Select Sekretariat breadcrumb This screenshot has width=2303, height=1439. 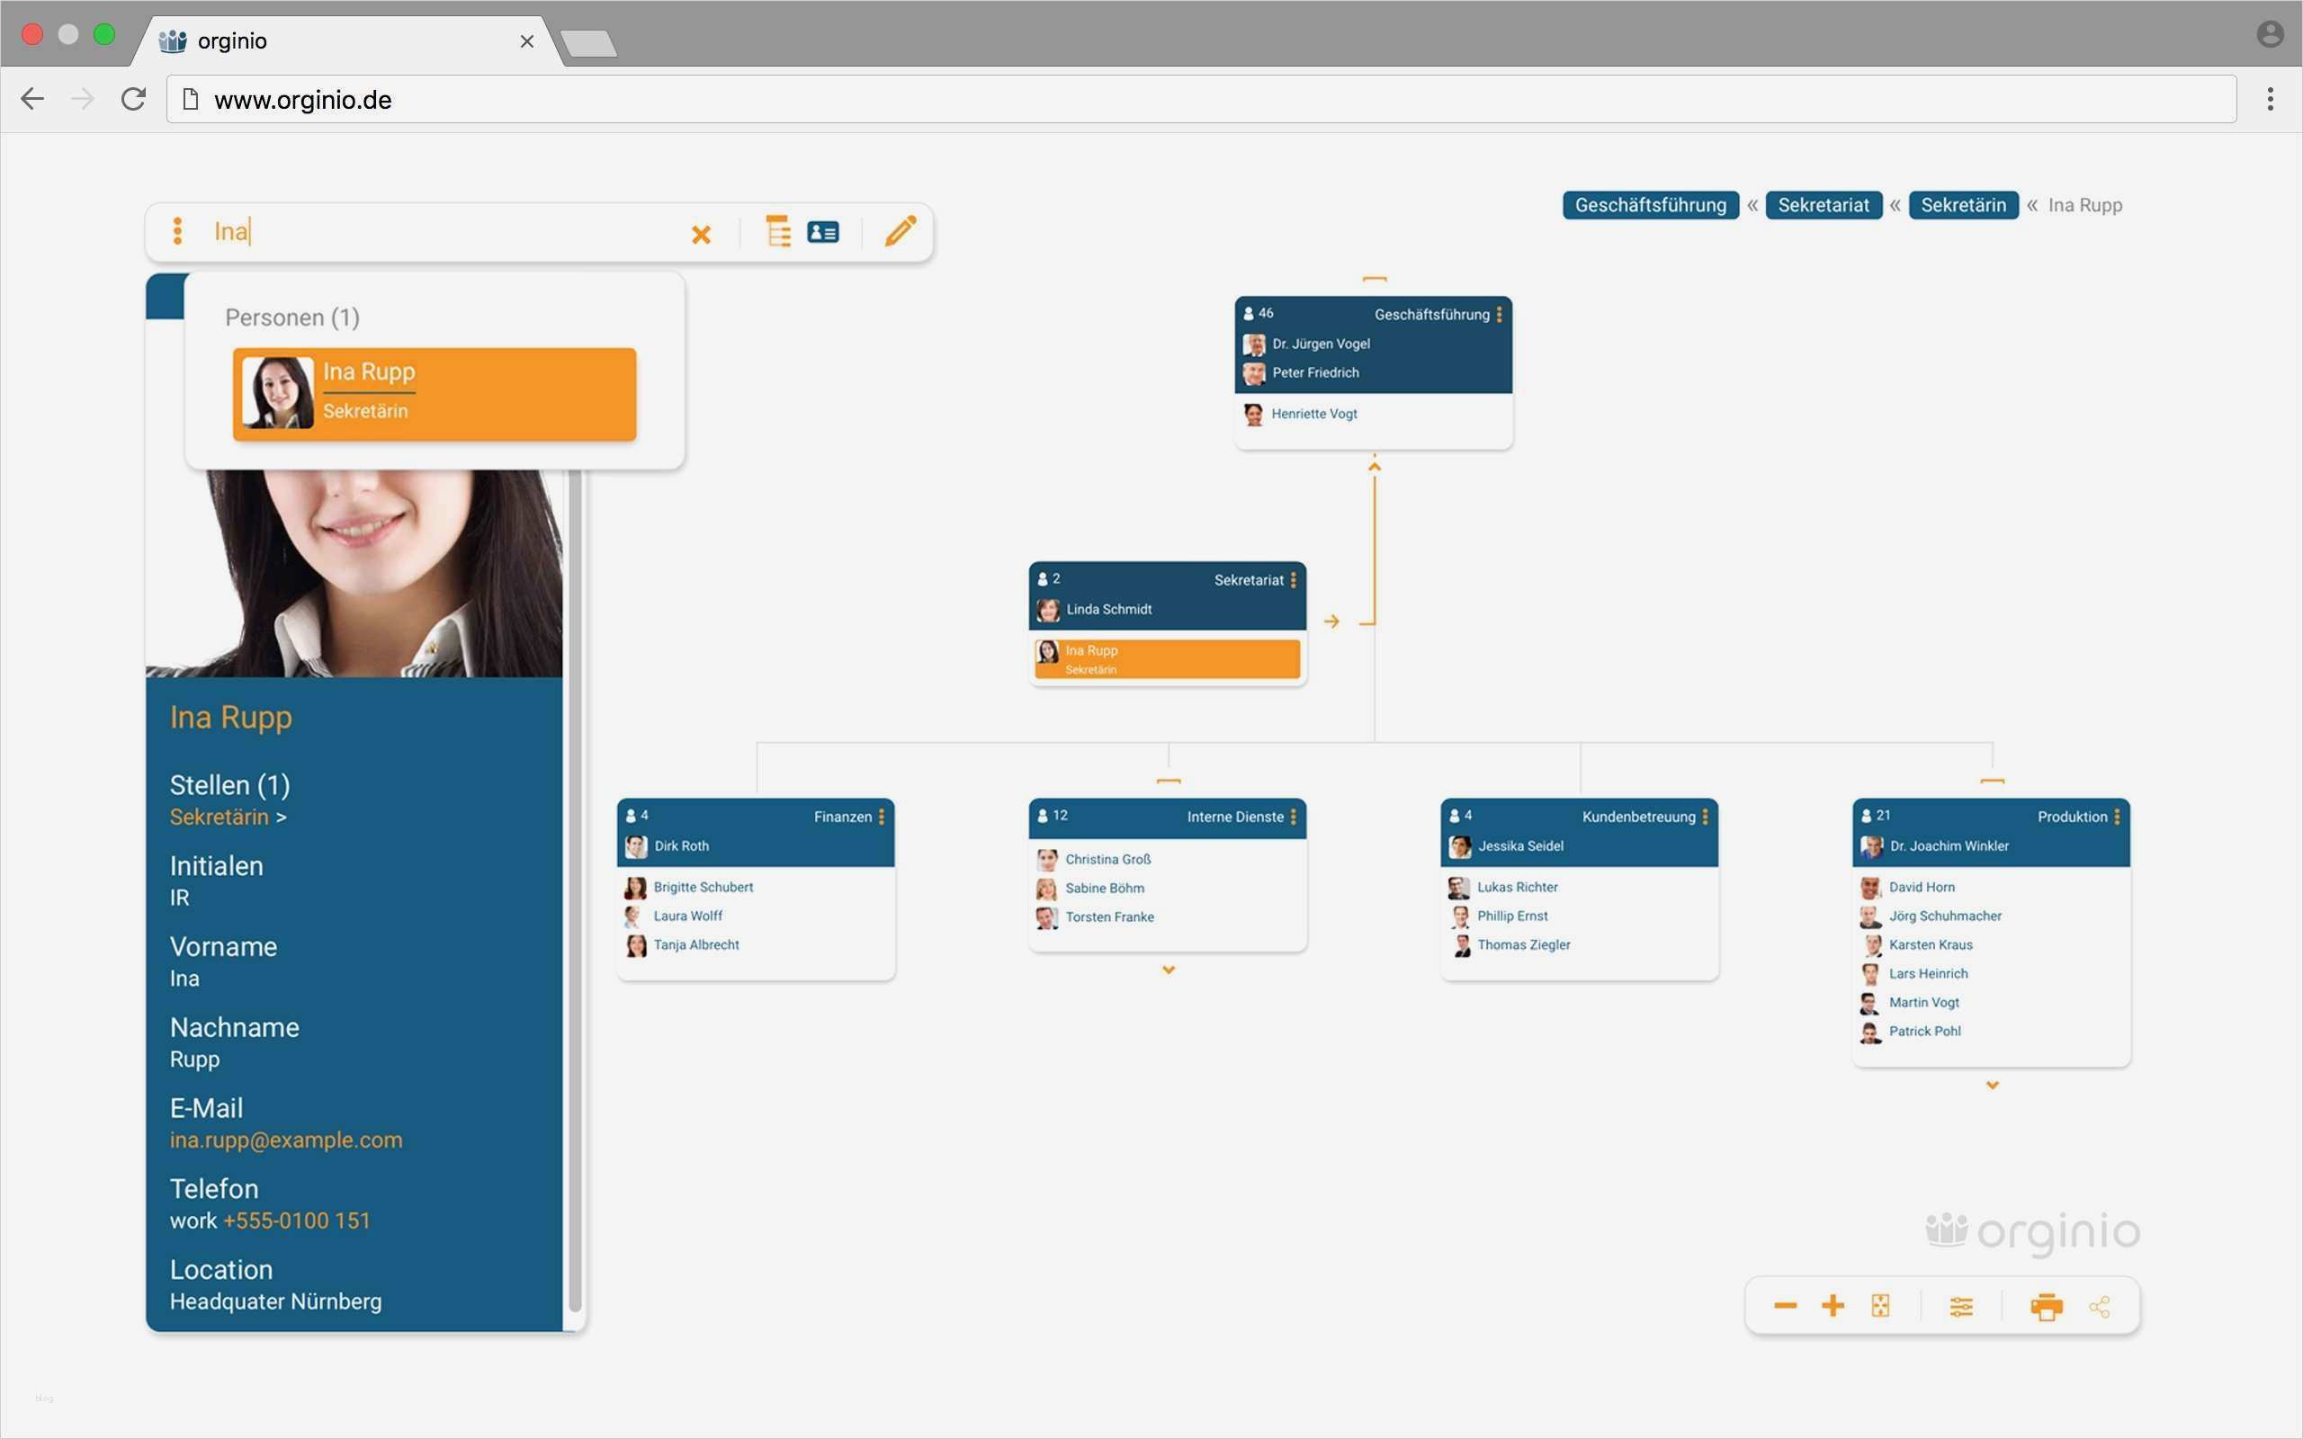(1824, 206)
